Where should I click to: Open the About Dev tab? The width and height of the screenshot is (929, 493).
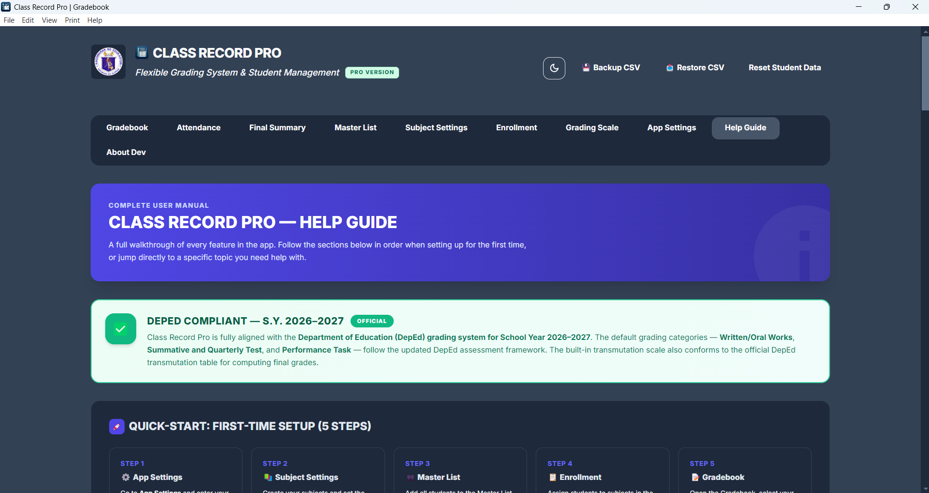pyautogui.click(x=126, y=153)
